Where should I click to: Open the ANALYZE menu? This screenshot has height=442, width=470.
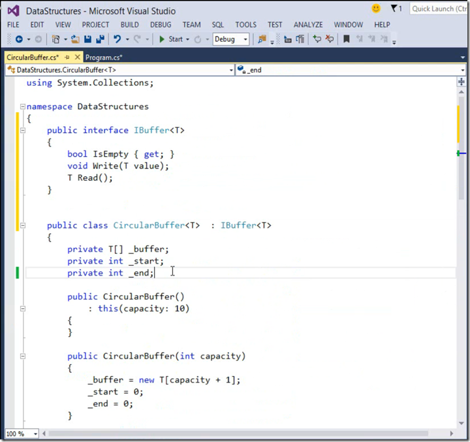point(308,25)
